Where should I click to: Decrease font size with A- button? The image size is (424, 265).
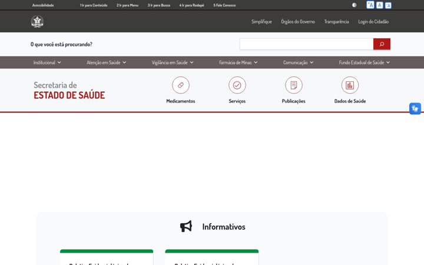click(x=388, y=5)
